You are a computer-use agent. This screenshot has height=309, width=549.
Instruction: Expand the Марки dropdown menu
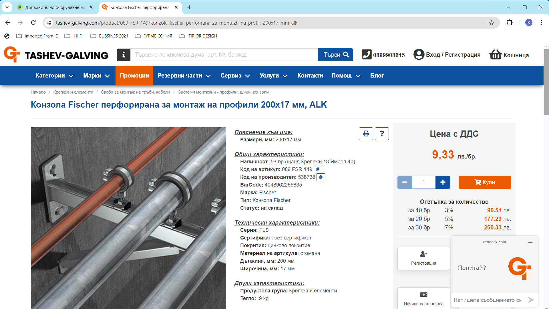click(96, 76)
